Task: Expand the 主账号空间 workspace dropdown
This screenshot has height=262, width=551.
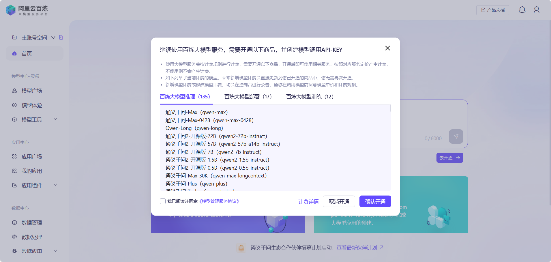Action: [x=53, y=38]
